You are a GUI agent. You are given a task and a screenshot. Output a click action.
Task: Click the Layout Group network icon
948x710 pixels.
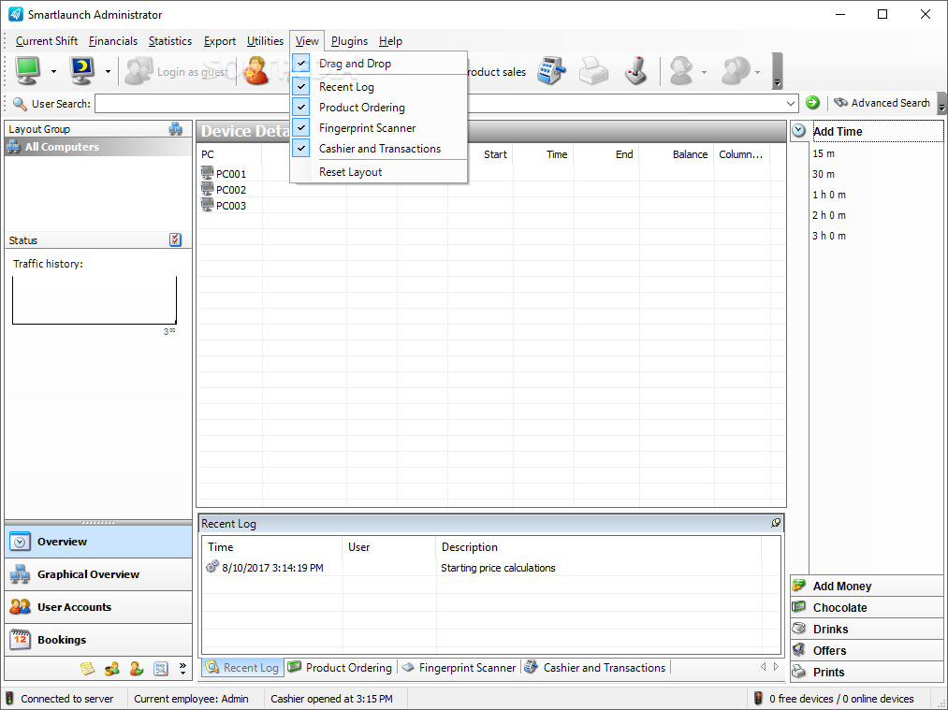pyautogui.click(x=175, y=129)
